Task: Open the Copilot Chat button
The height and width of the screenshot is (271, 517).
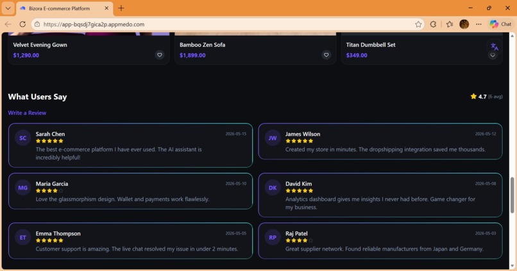Action: click(x=500, y=24)
